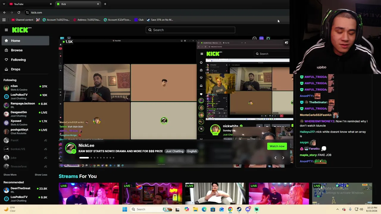The image size is (381, 214).
Task: Select the Kick browser tab
Action: coord(78,4)
